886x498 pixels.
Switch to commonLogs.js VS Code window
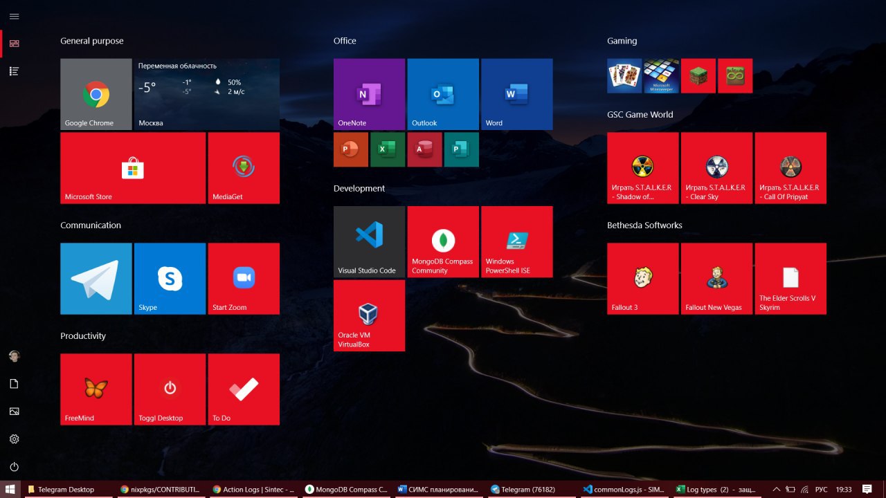624,489
